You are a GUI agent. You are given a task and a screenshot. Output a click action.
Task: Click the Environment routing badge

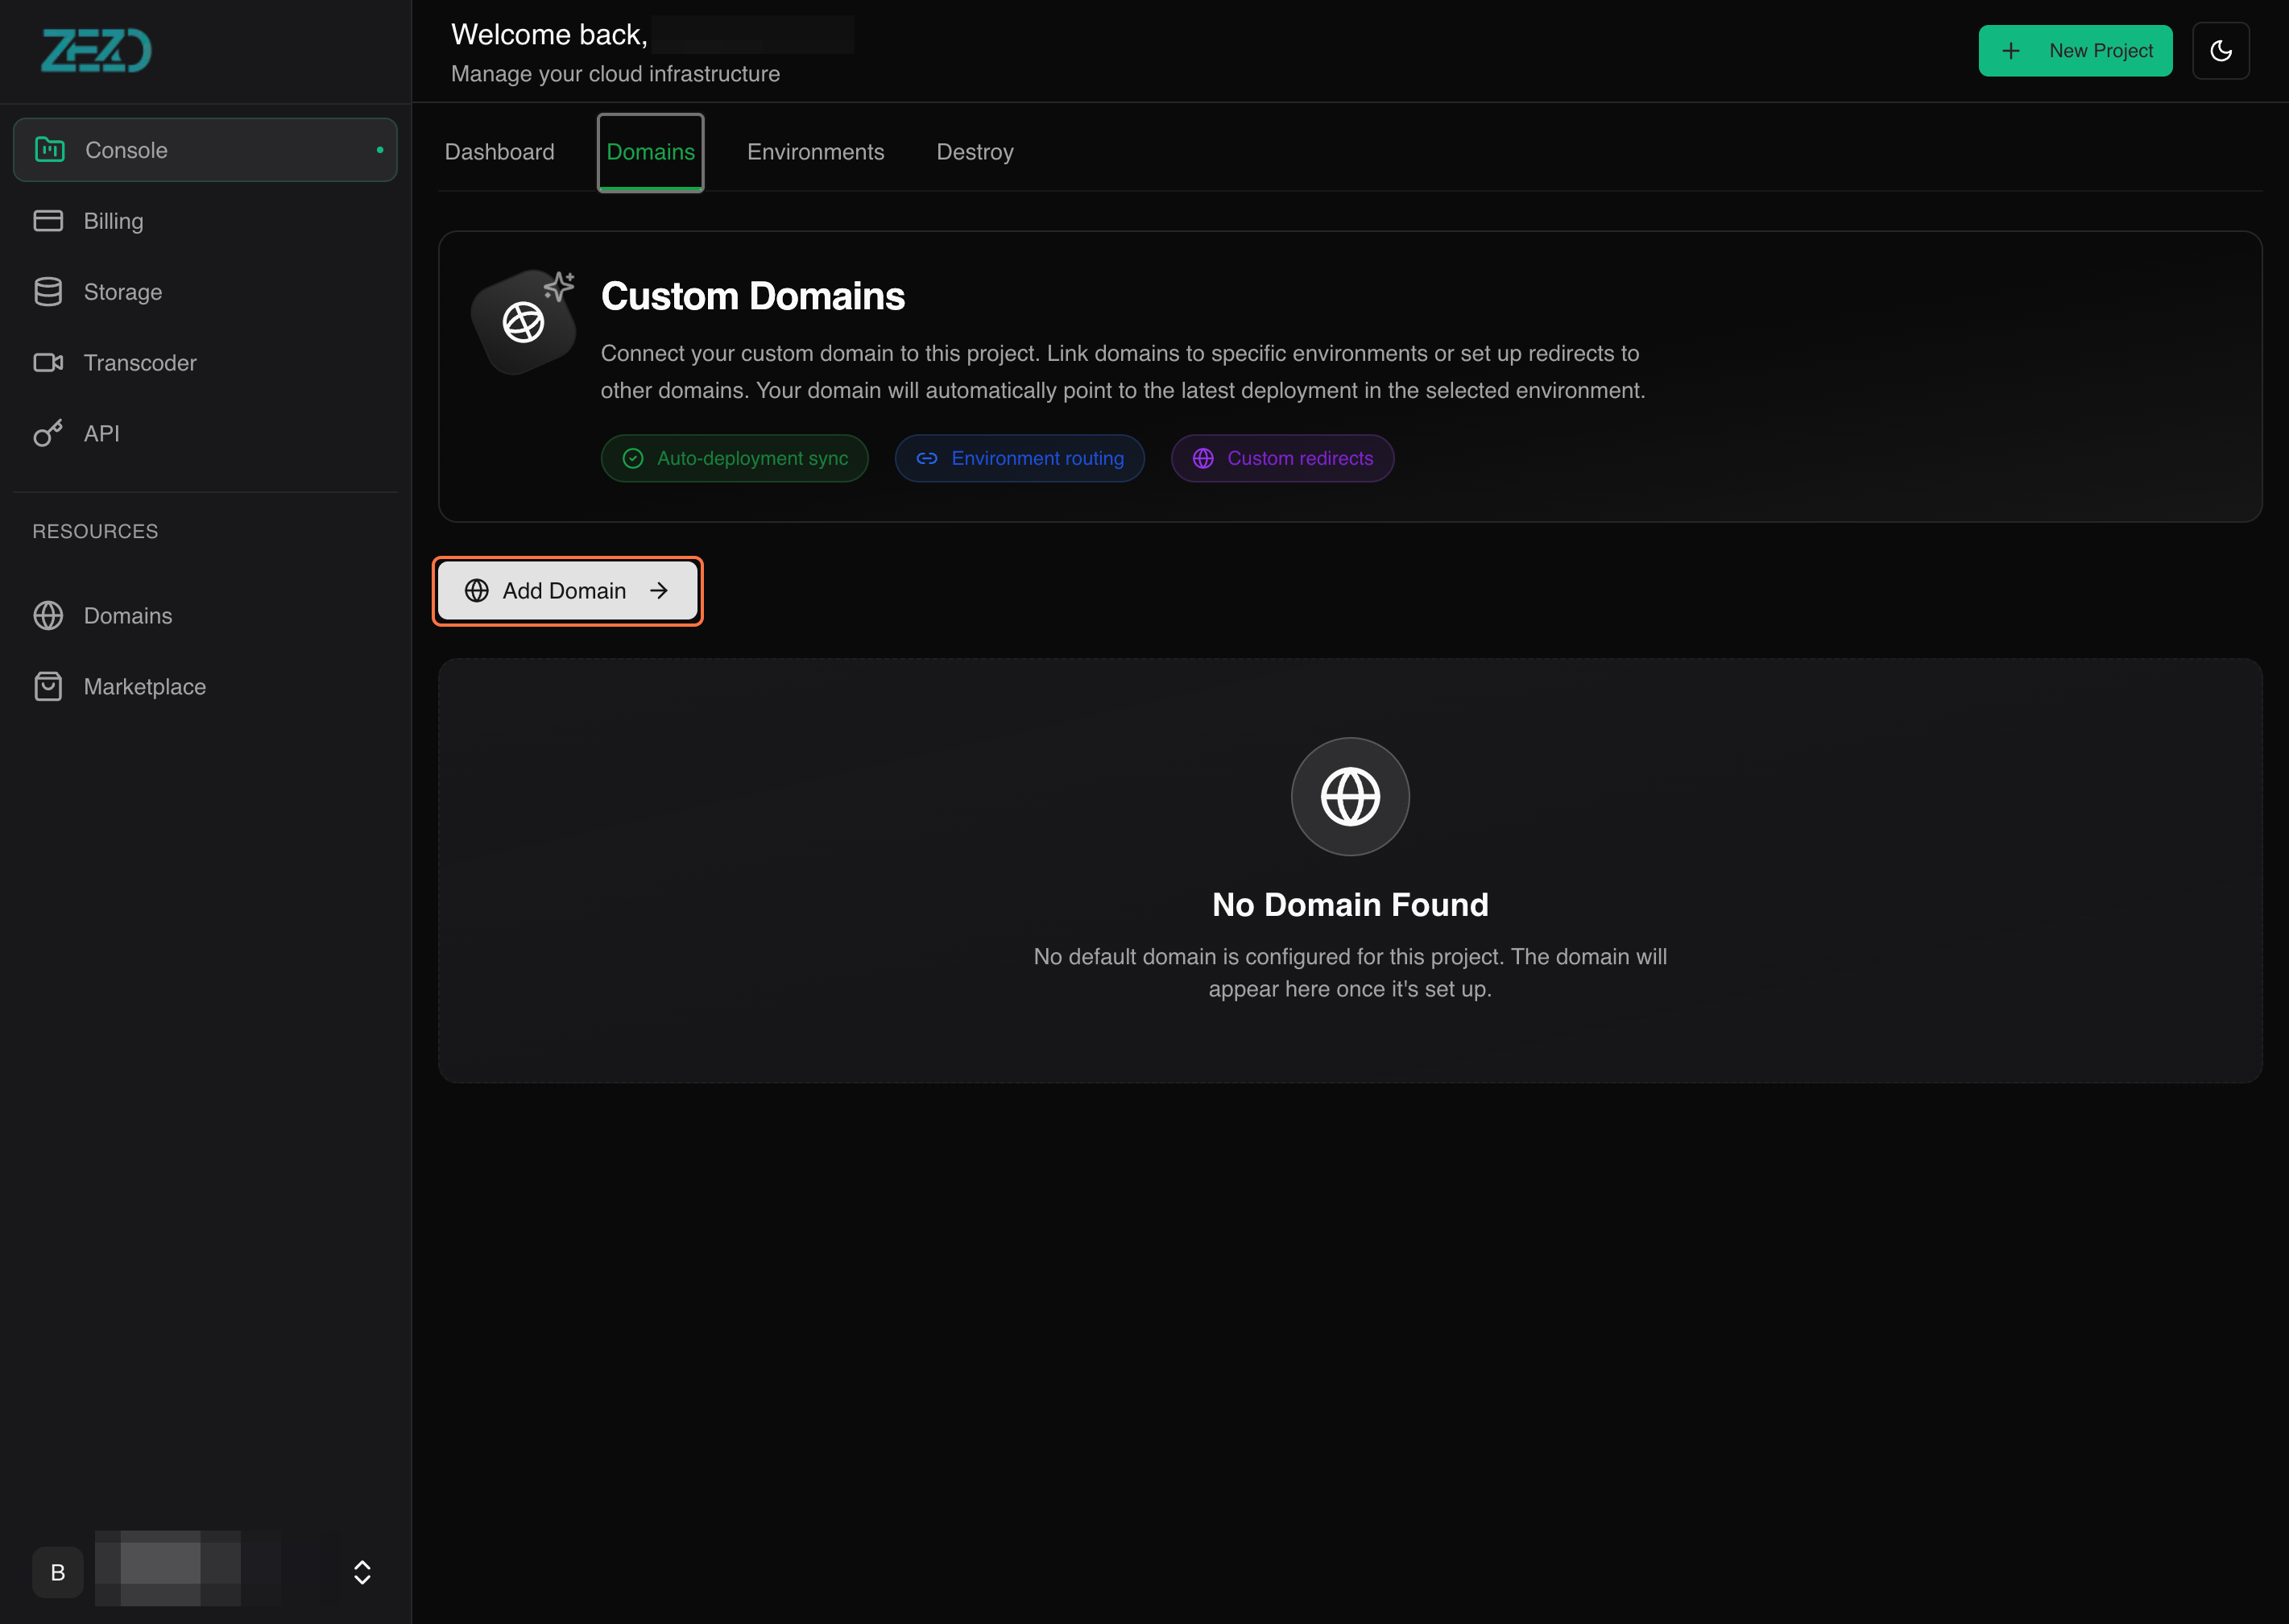click(x=1020, y=458)
